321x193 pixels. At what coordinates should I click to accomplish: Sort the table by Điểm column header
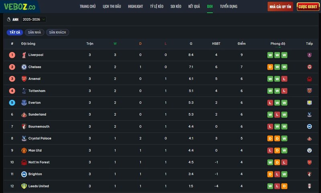242,44
